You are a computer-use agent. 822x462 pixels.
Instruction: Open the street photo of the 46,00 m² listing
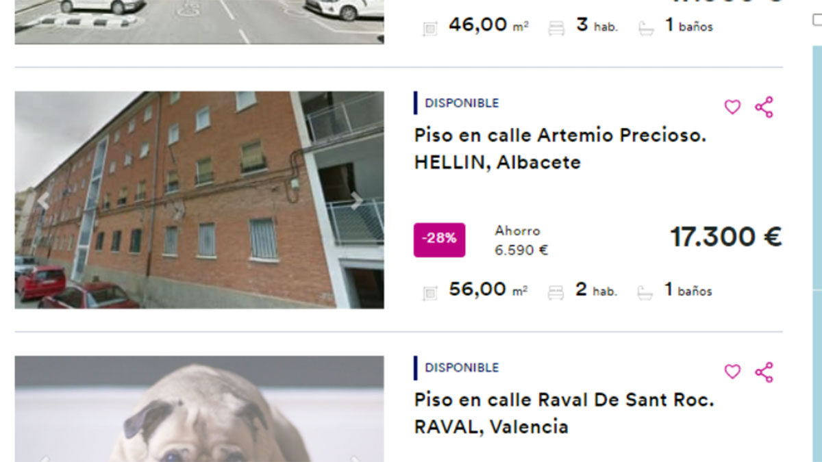199,22
